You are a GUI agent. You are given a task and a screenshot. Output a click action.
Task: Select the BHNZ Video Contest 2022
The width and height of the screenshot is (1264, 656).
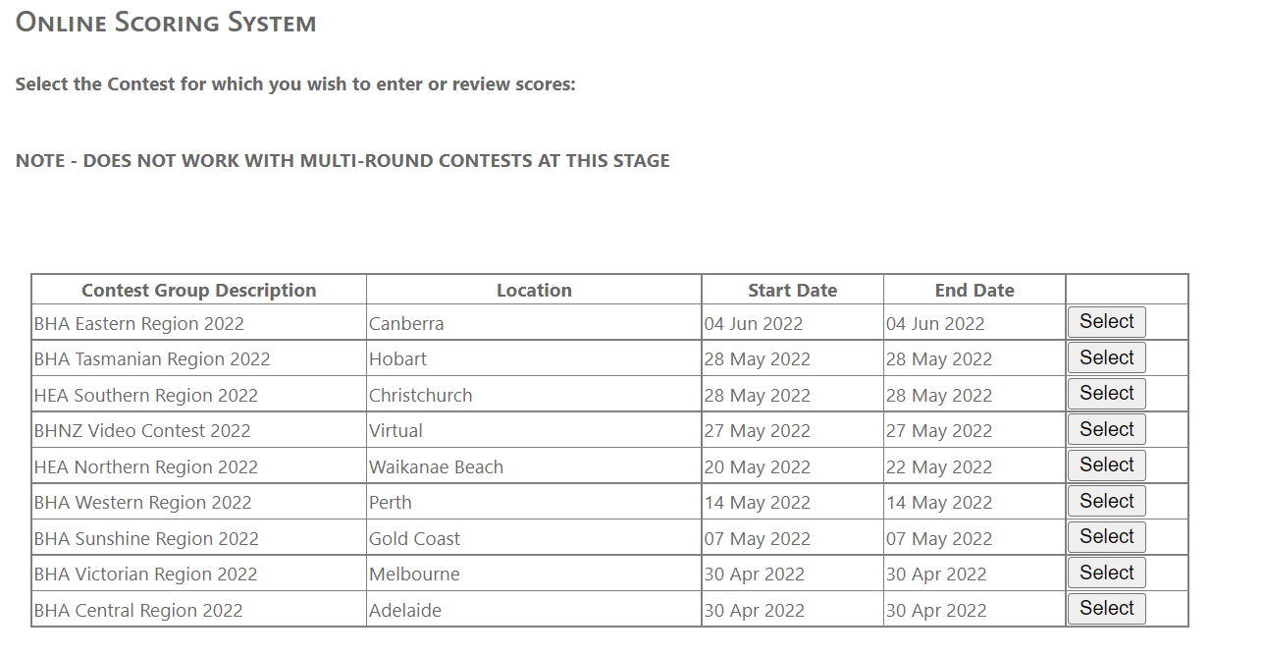click(1106, 430)
